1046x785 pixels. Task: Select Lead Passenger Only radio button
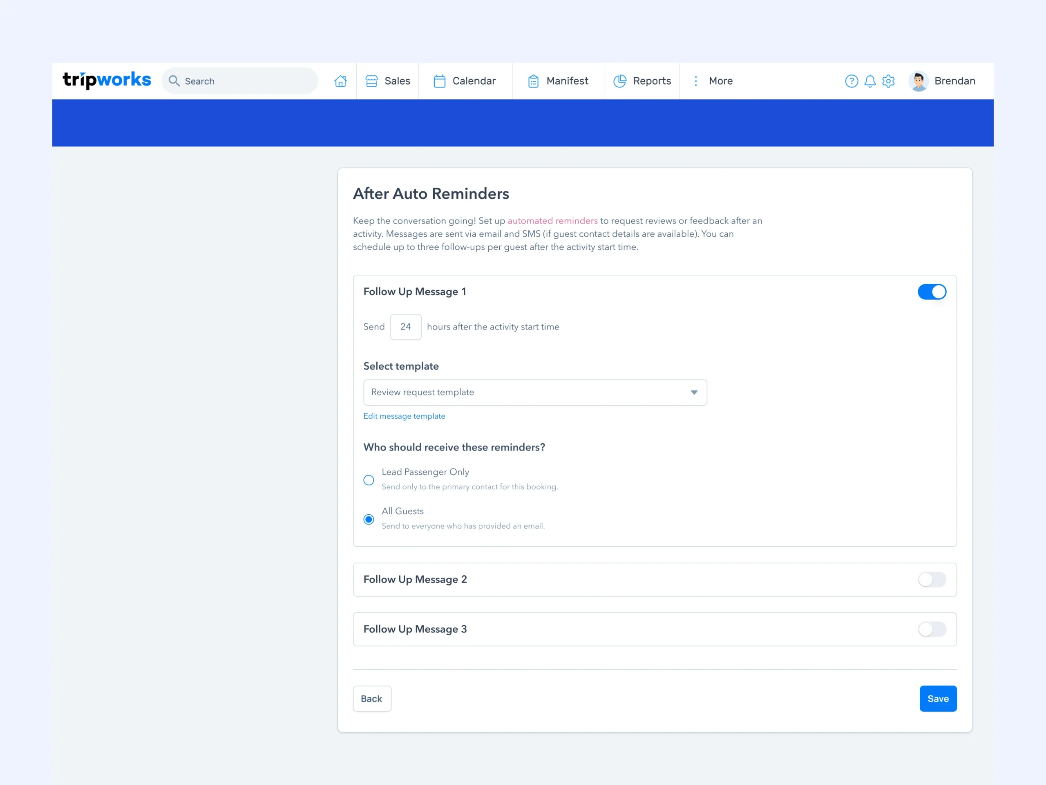pos(369,480)
